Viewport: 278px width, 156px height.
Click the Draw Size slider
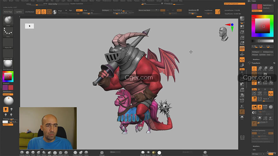pos(124,13)
